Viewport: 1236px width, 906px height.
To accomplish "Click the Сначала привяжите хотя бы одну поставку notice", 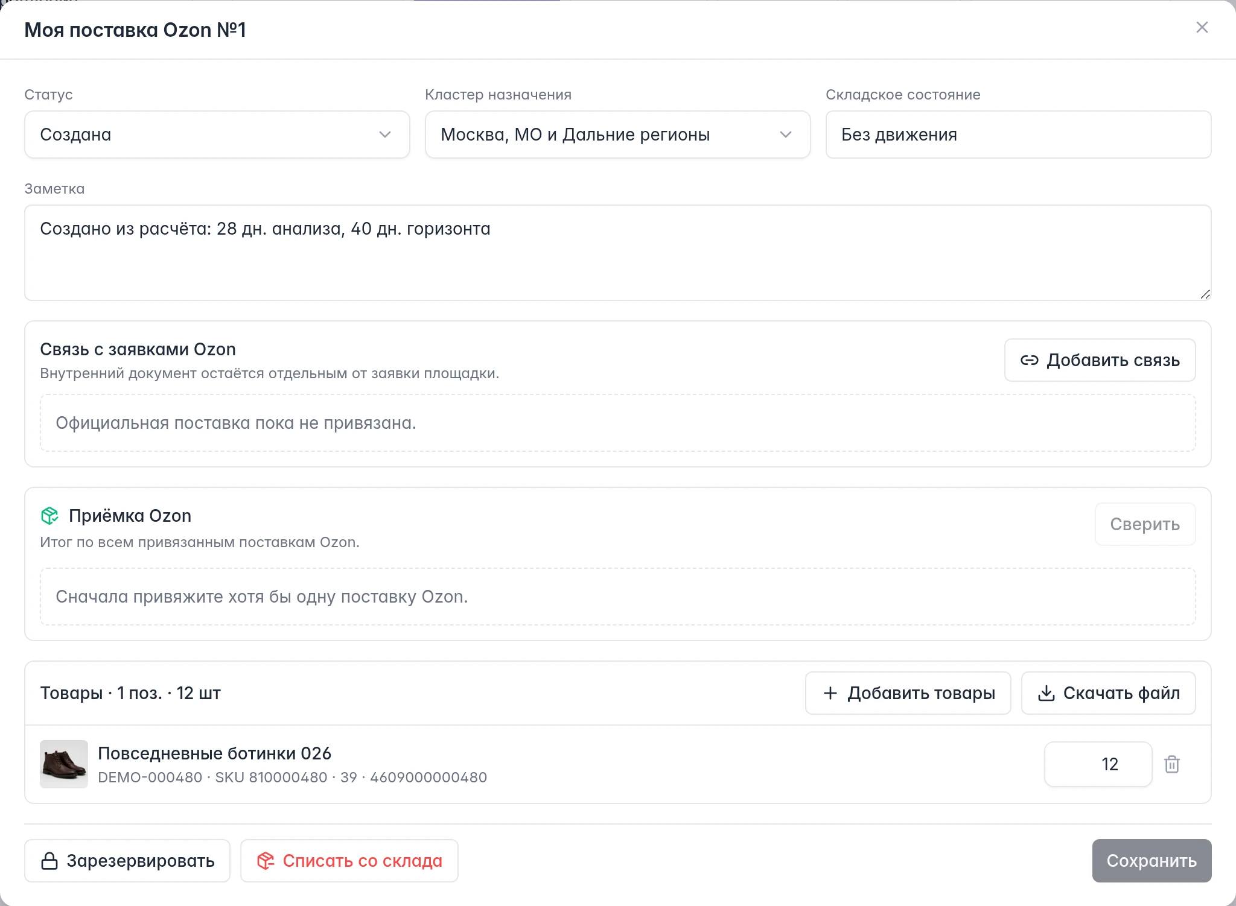I will 617,597.
